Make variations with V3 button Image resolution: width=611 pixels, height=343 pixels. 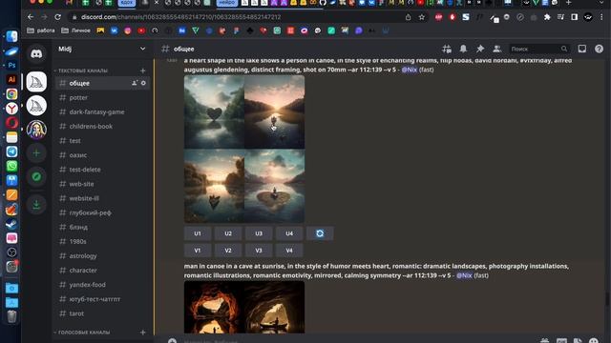tap(259, 251)
